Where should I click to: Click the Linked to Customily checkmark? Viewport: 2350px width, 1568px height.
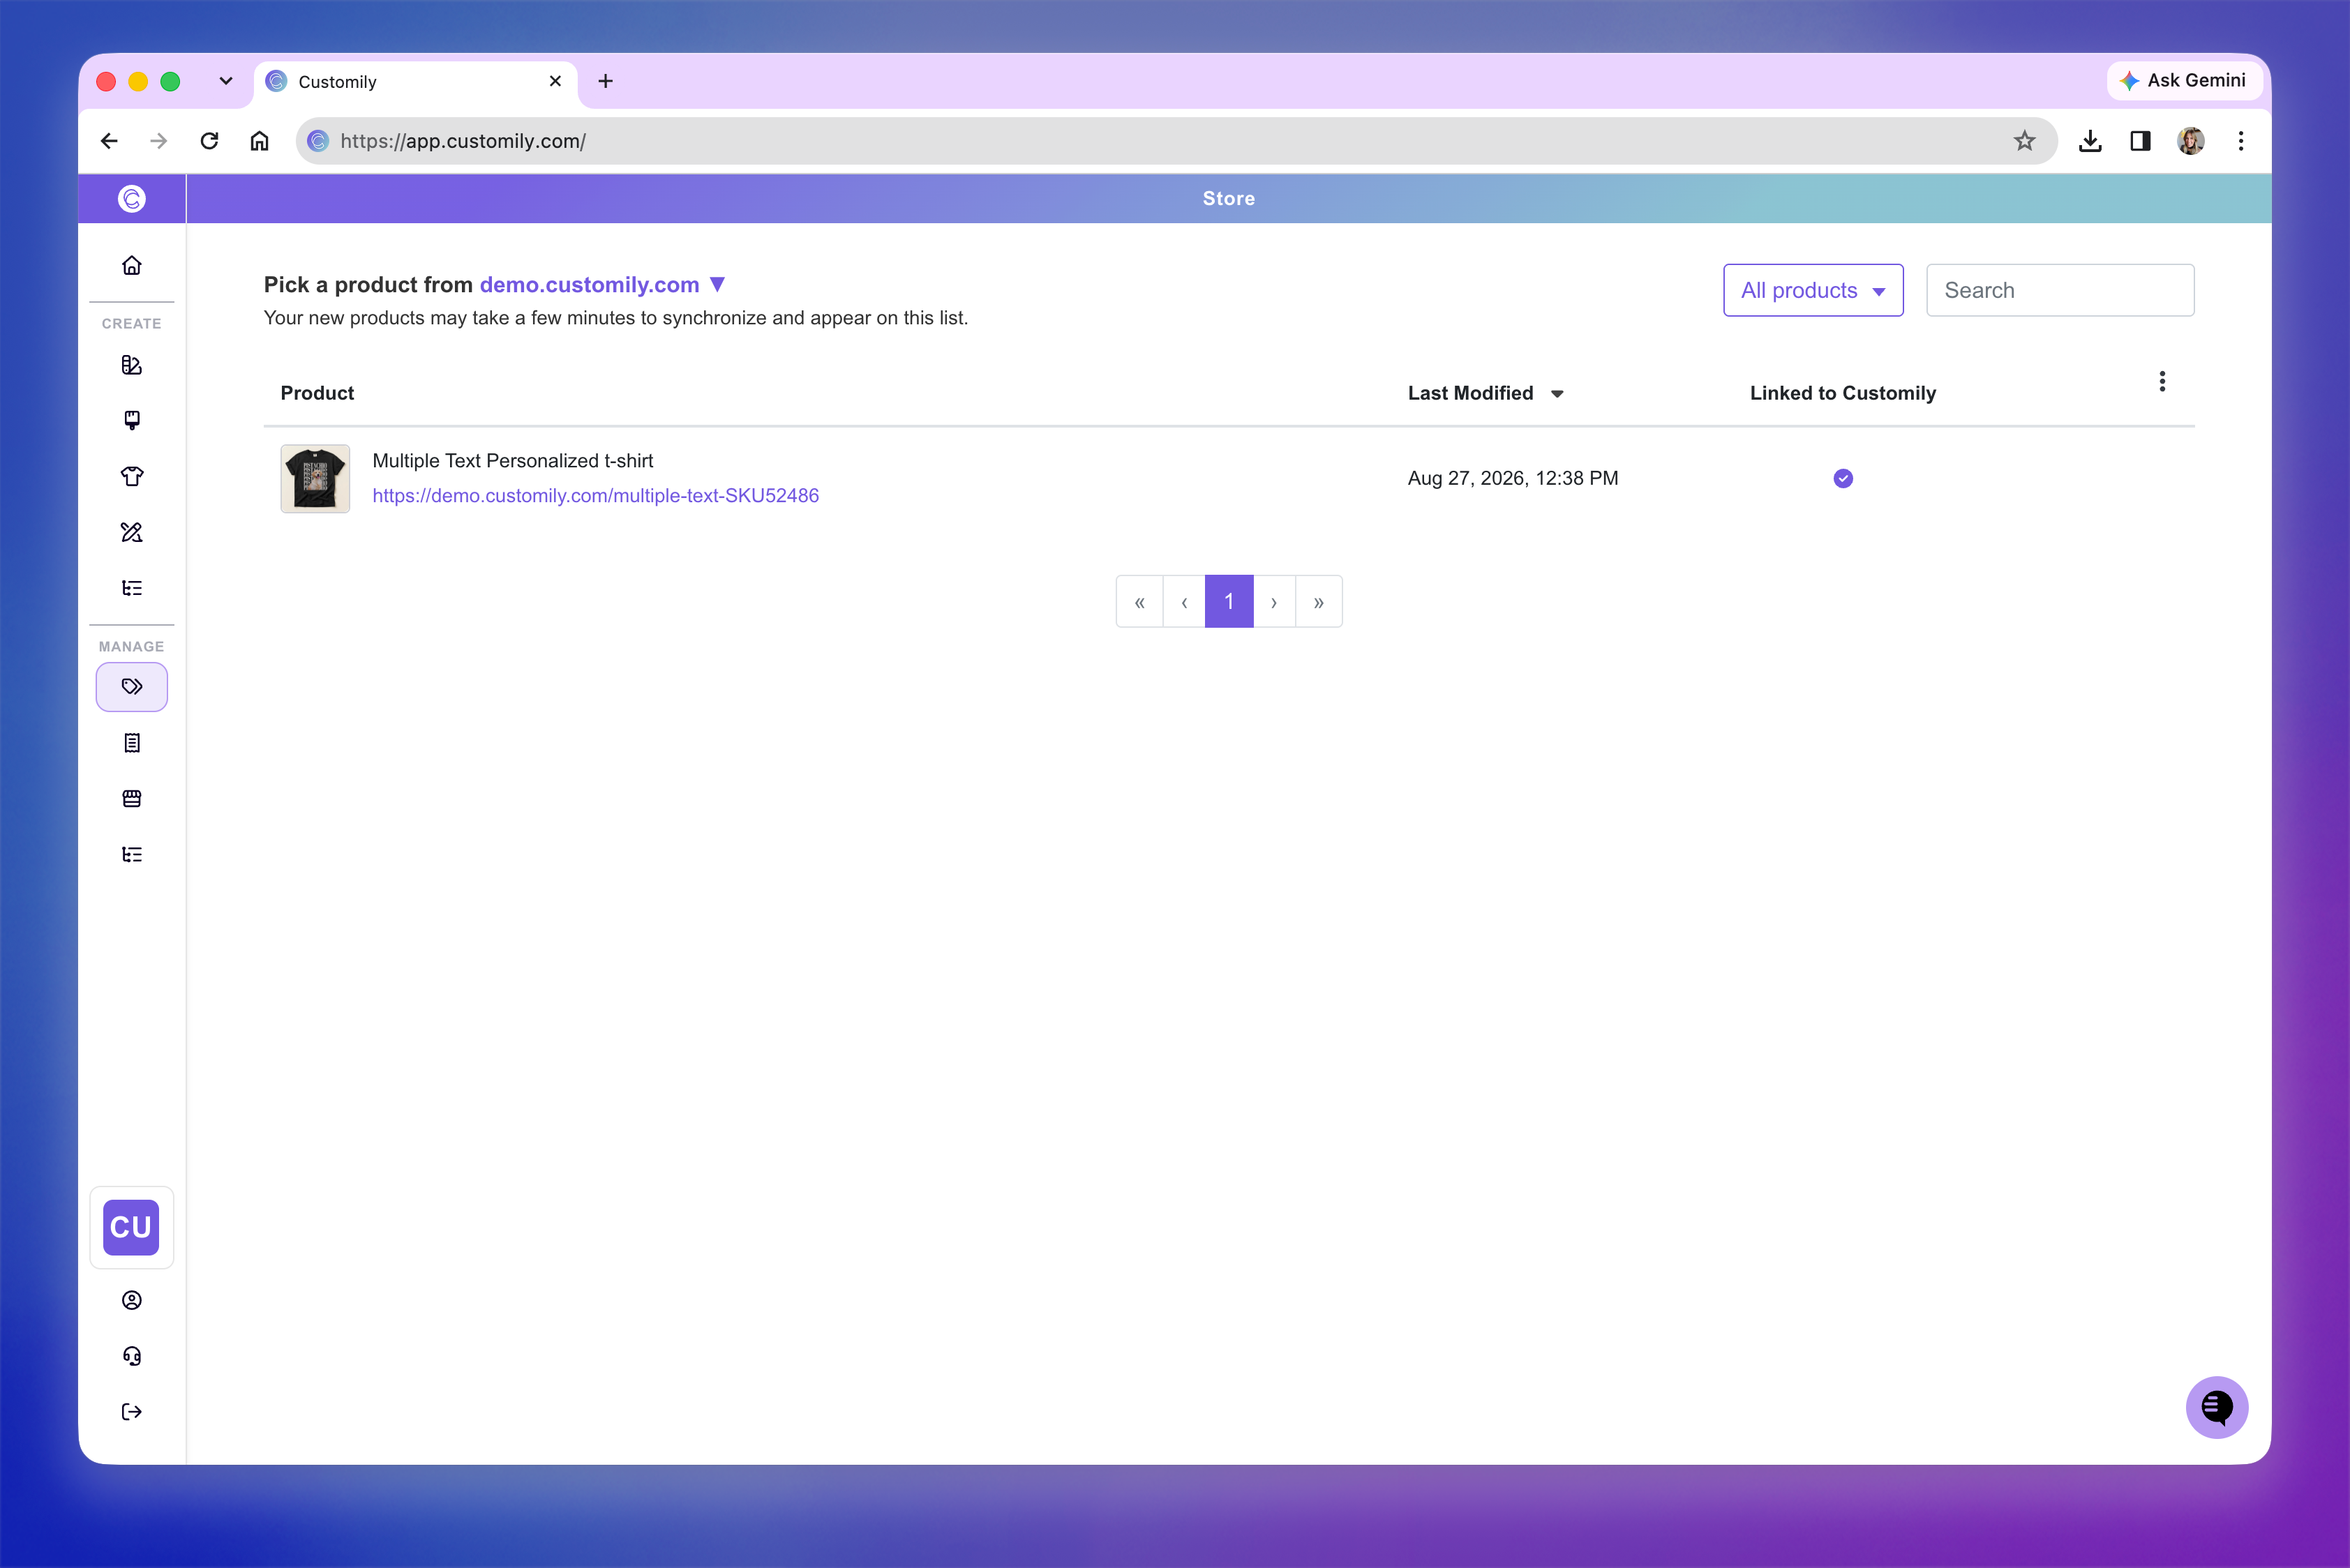1843,478
